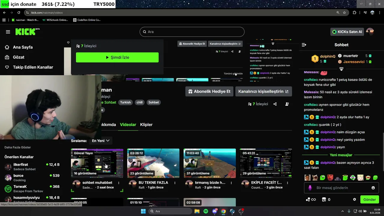Open the CodePen bookmark
Image resolution: width=384 pixels, height=216 pixels.
point(87,20)
